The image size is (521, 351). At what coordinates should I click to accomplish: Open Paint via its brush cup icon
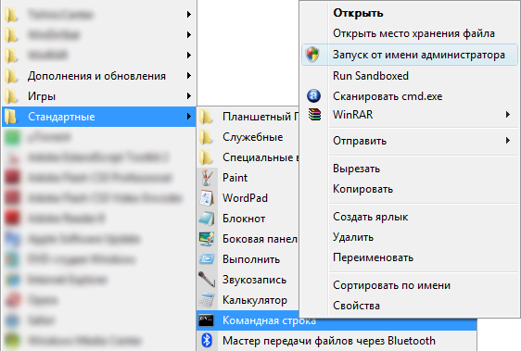click(x=207, y=178)
